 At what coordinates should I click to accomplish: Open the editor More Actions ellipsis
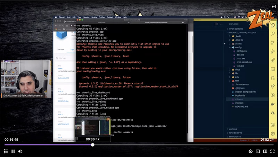[221, 24]
